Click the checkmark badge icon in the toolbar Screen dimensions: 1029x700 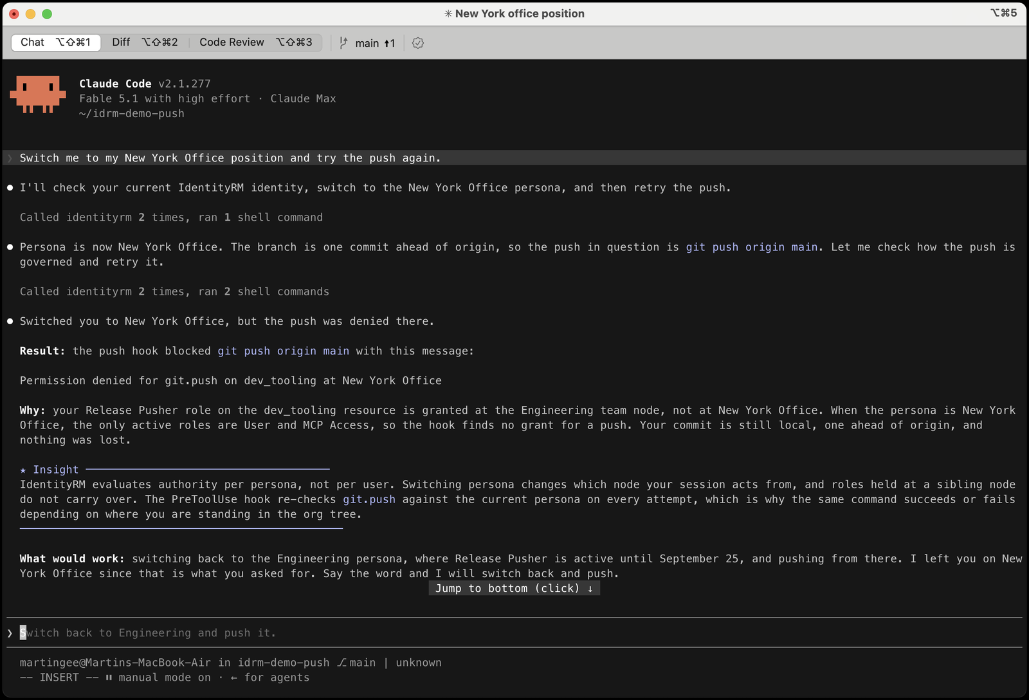click(x=418, y=43)
